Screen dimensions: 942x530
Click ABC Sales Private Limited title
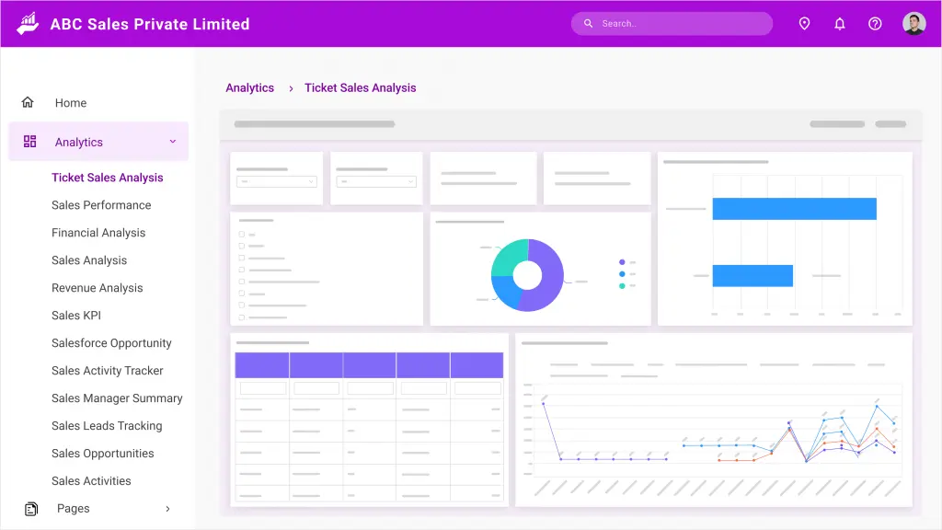click(150, 24)
